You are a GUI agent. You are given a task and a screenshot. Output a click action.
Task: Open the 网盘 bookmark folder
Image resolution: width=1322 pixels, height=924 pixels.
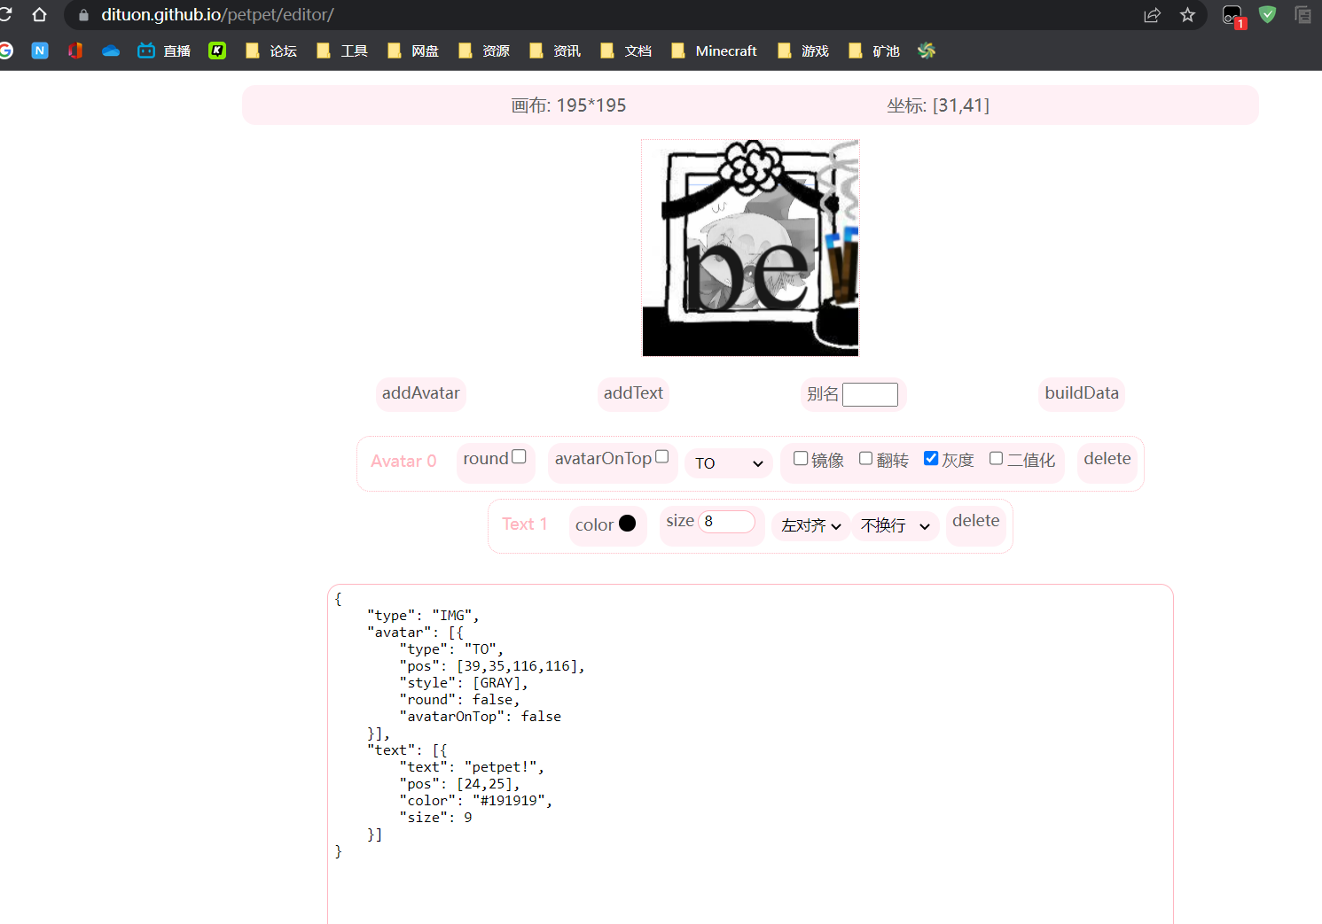[x=413, y=50]
